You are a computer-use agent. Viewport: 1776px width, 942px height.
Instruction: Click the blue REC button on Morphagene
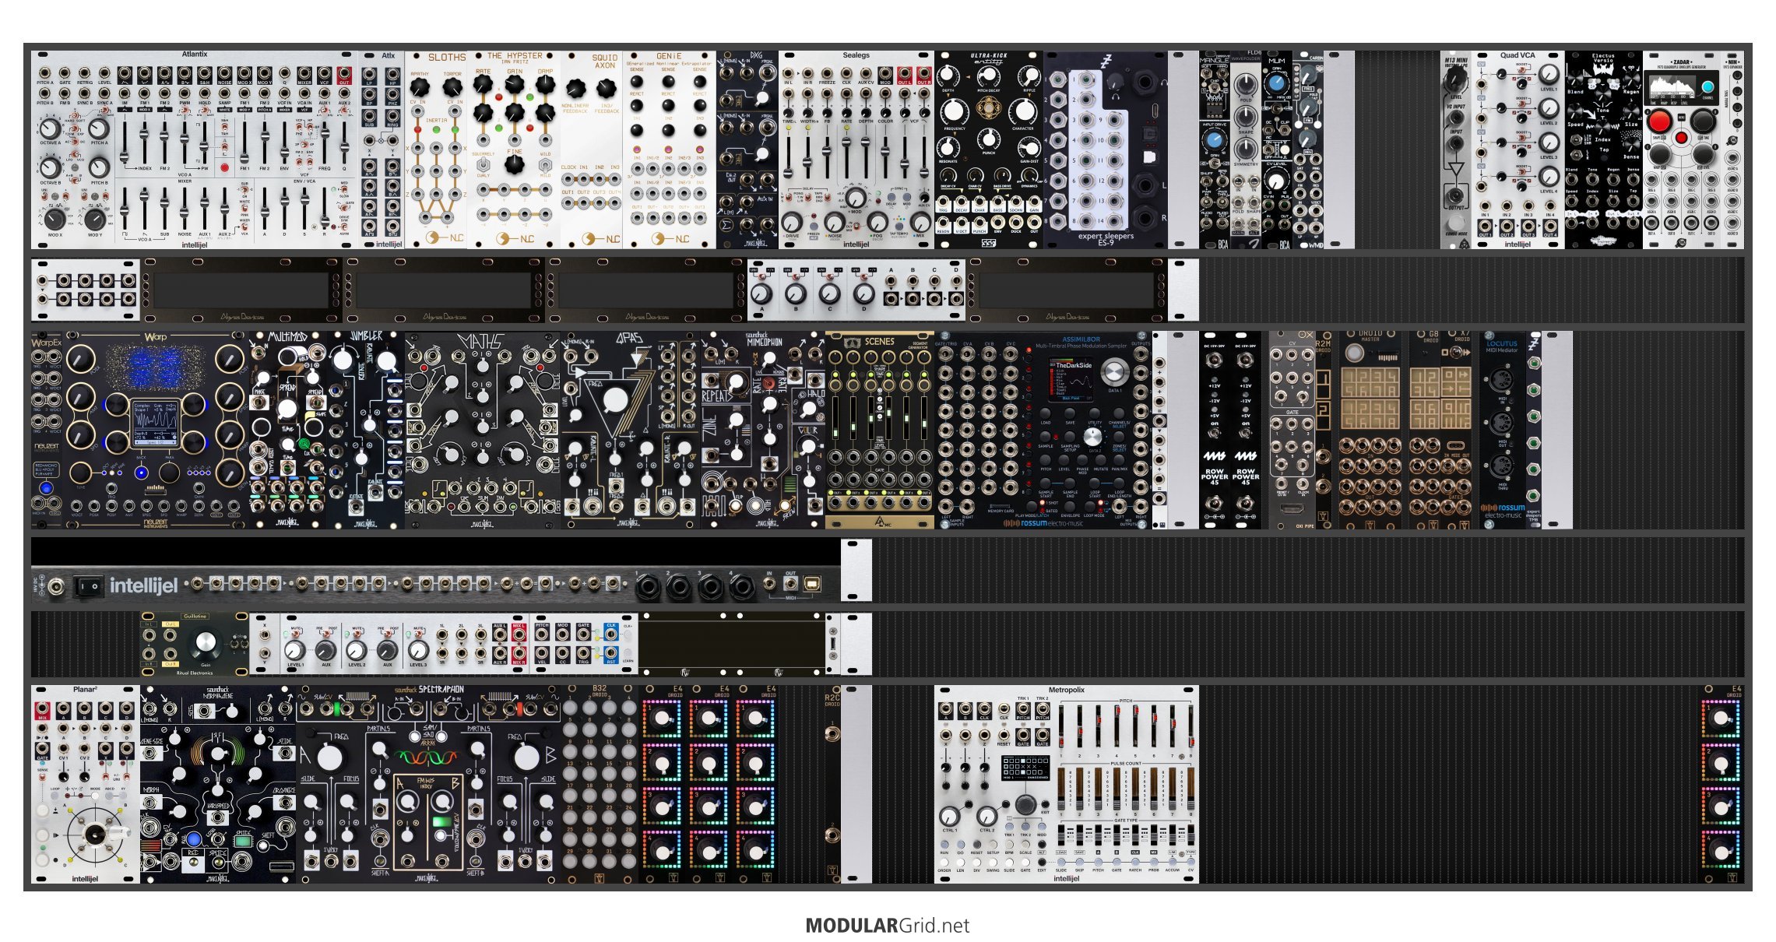point(193,839)
